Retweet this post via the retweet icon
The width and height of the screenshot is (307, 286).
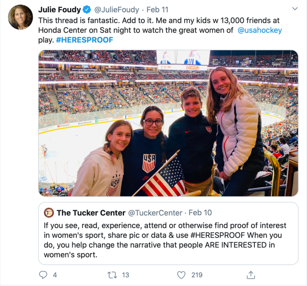pos(112,275)
